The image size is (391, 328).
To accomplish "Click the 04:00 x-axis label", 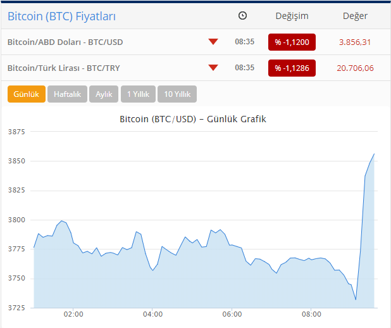I will click(152, 314).
